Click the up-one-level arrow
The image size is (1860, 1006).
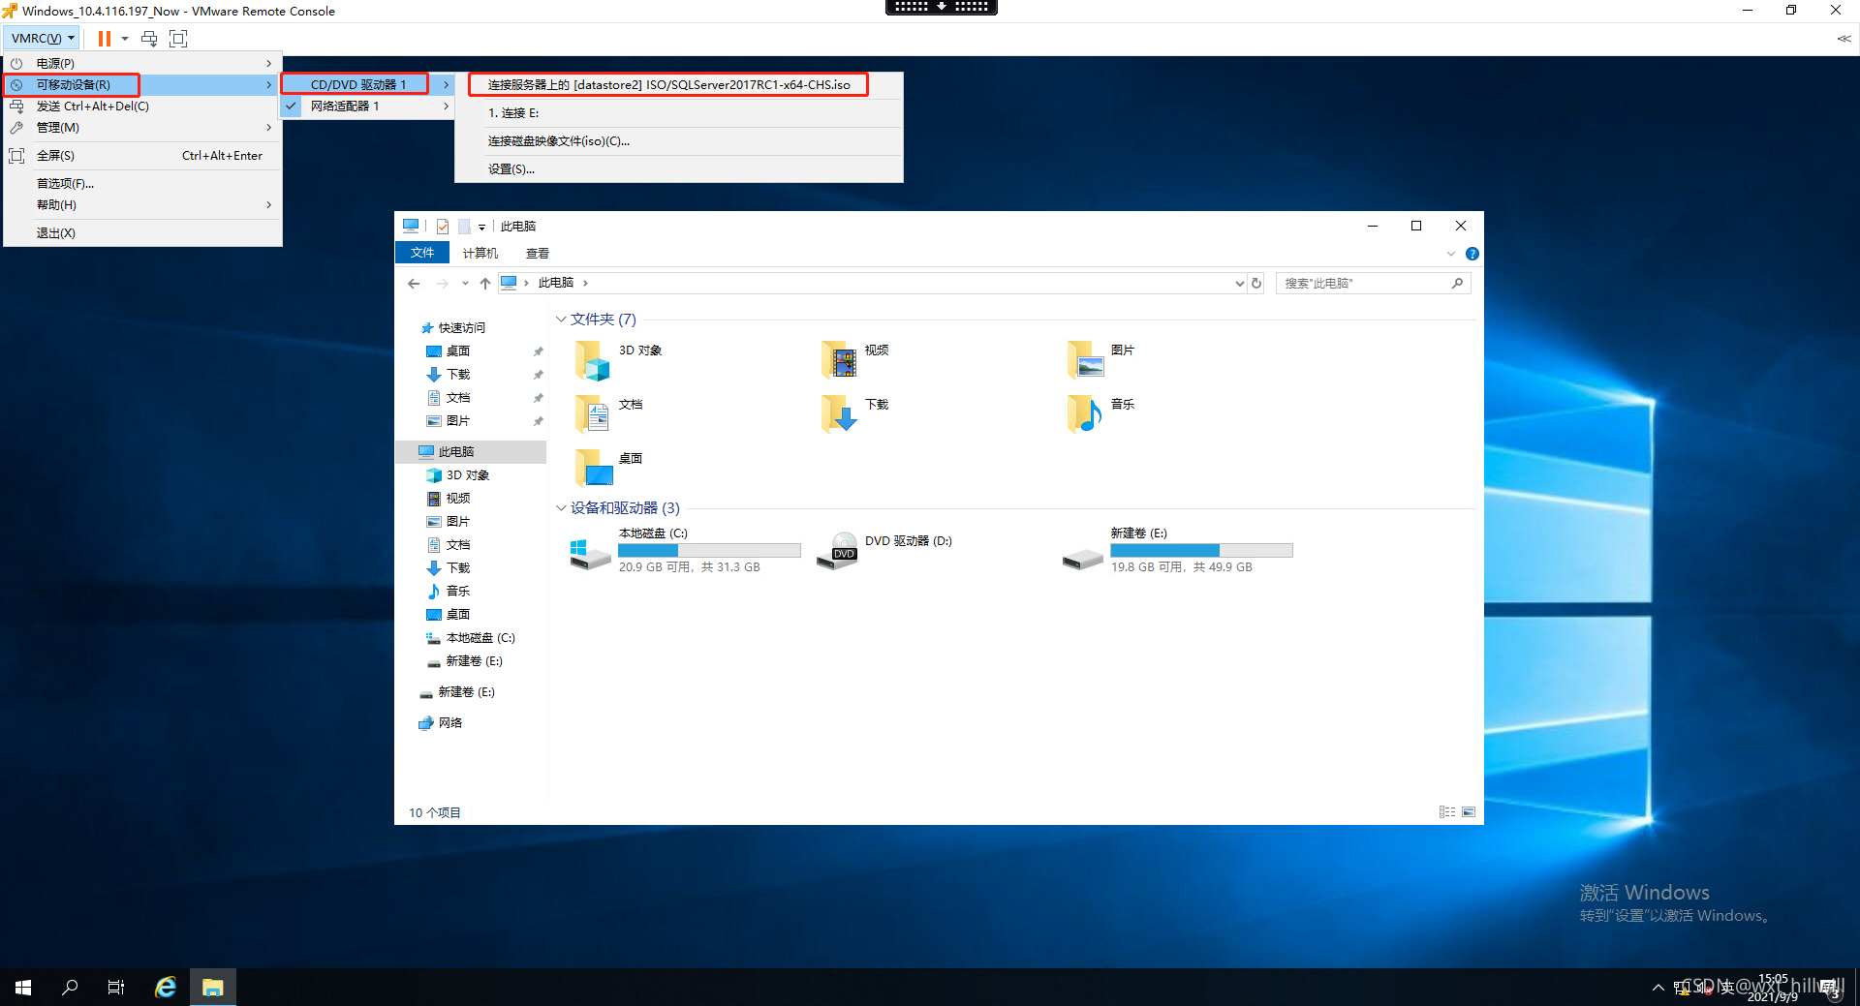(485, 284)
